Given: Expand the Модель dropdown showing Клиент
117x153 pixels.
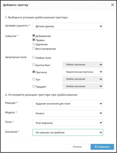Looking at the screenshot, I should 68,113.
